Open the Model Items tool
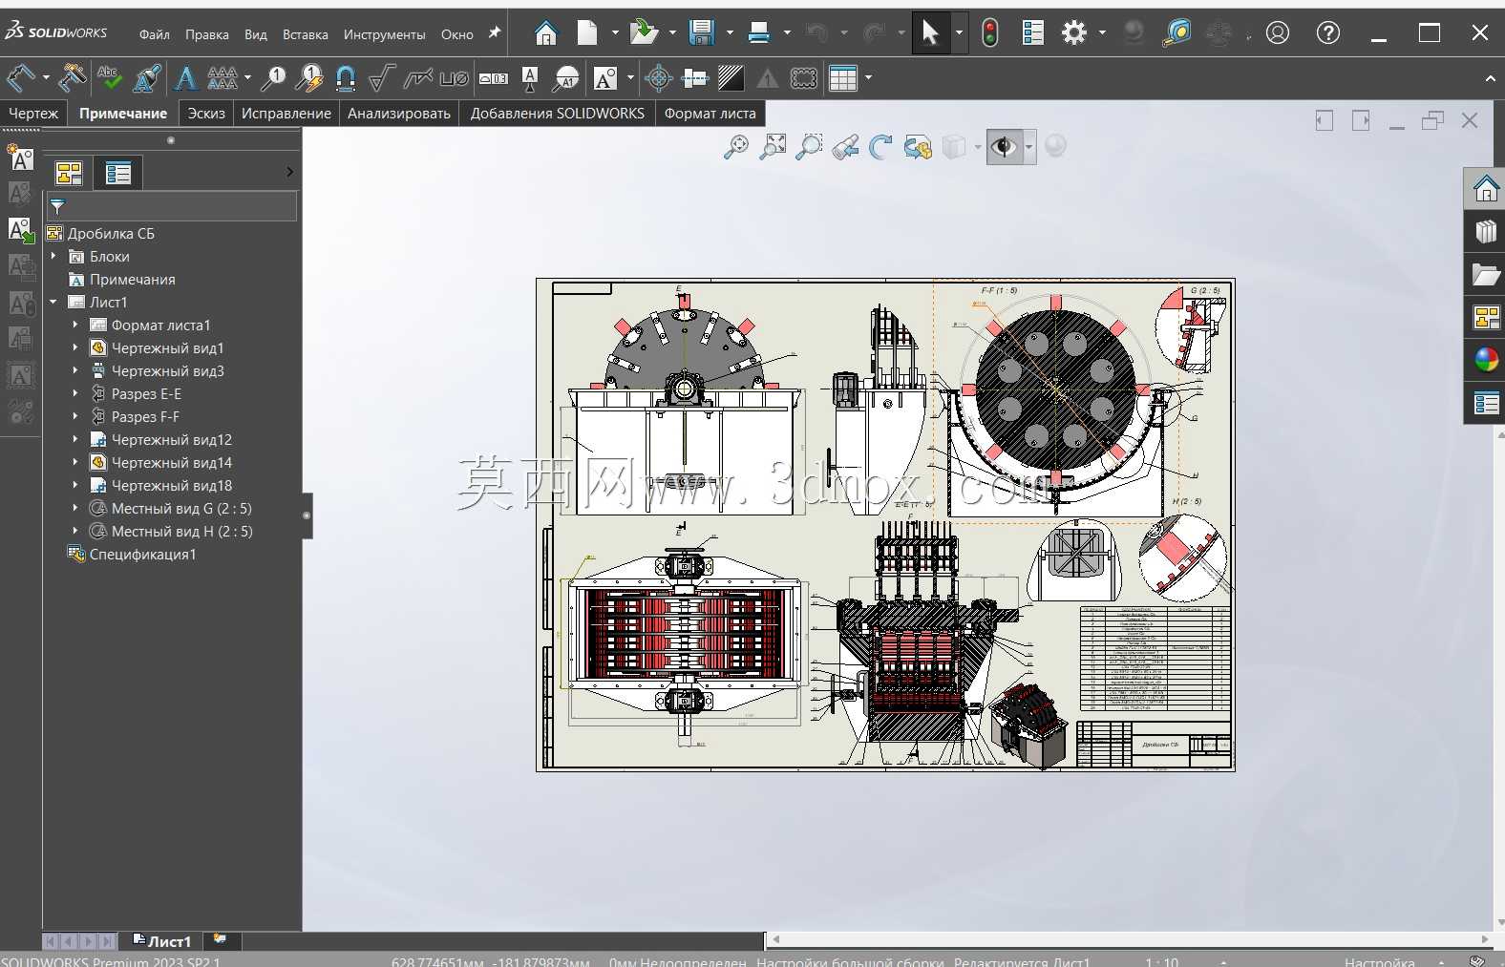Image resolution: width=1505 pixels, height=967 pixels. pyautogui.click(x=72, y=77)
